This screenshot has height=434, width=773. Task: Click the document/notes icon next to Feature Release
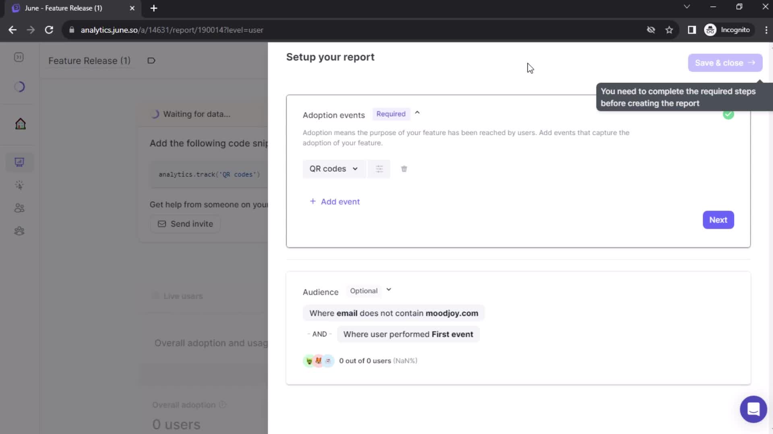coord(152,60)
